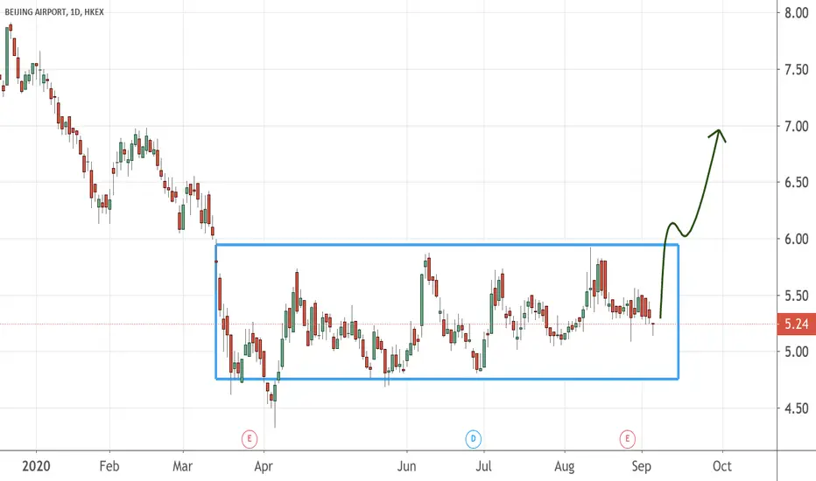Image resolution: width=816 pixels, height=481 pixels.
Task: Click the earnings marker before September
Action: coord(627,439)
